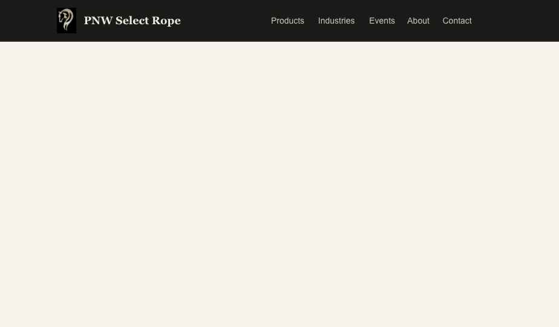
Task: Click Products, the first nav item
Action: [287, 21]
